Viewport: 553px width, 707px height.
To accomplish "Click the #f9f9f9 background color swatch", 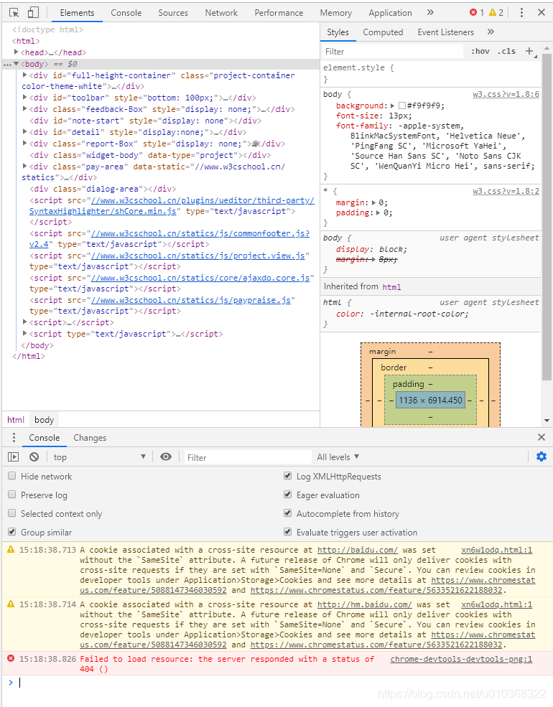I will pos(402,106).
